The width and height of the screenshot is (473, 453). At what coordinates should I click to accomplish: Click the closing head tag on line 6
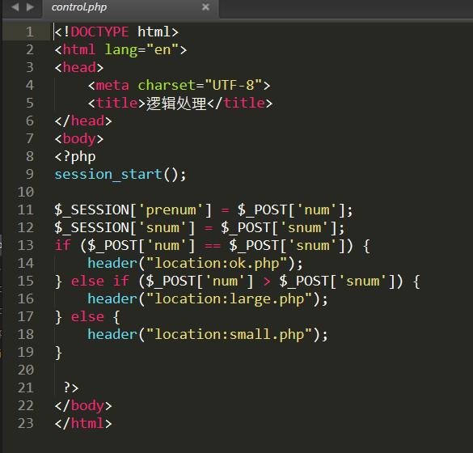click(x=83, y=121)
